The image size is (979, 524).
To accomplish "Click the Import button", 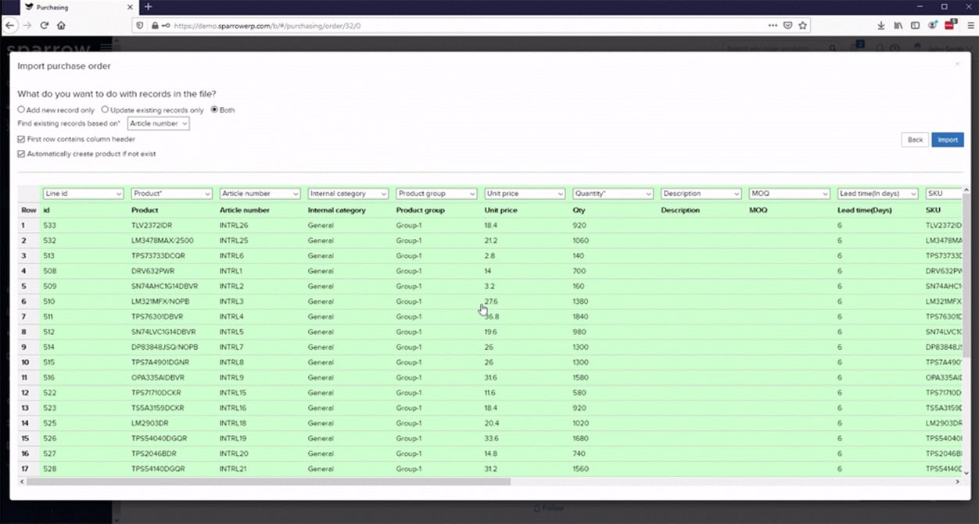I will click(x=947, y=140).
